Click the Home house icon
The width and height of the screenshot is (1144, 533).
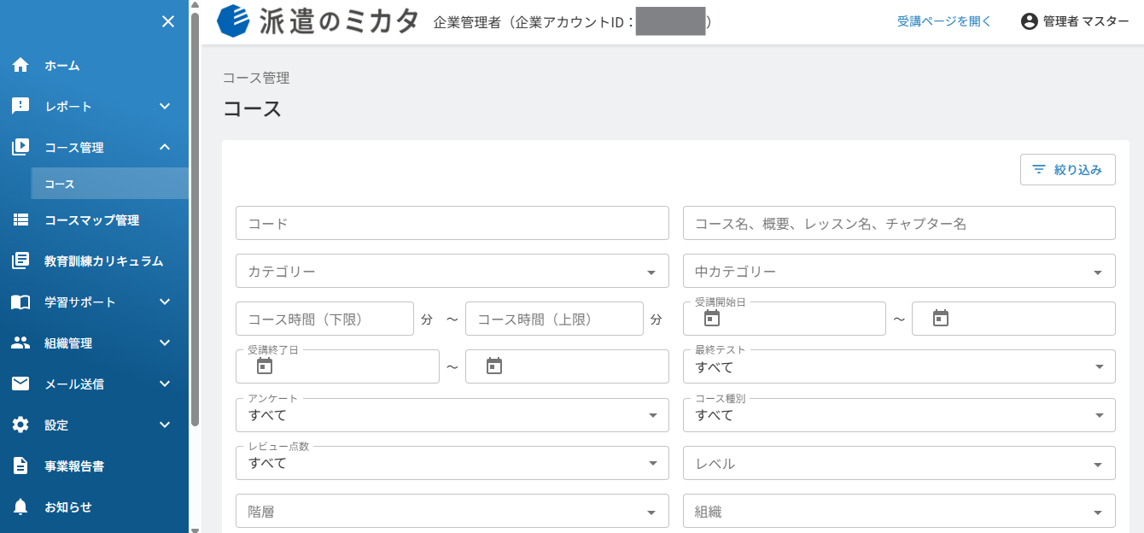pyautogui.click(x=20, y=66)
